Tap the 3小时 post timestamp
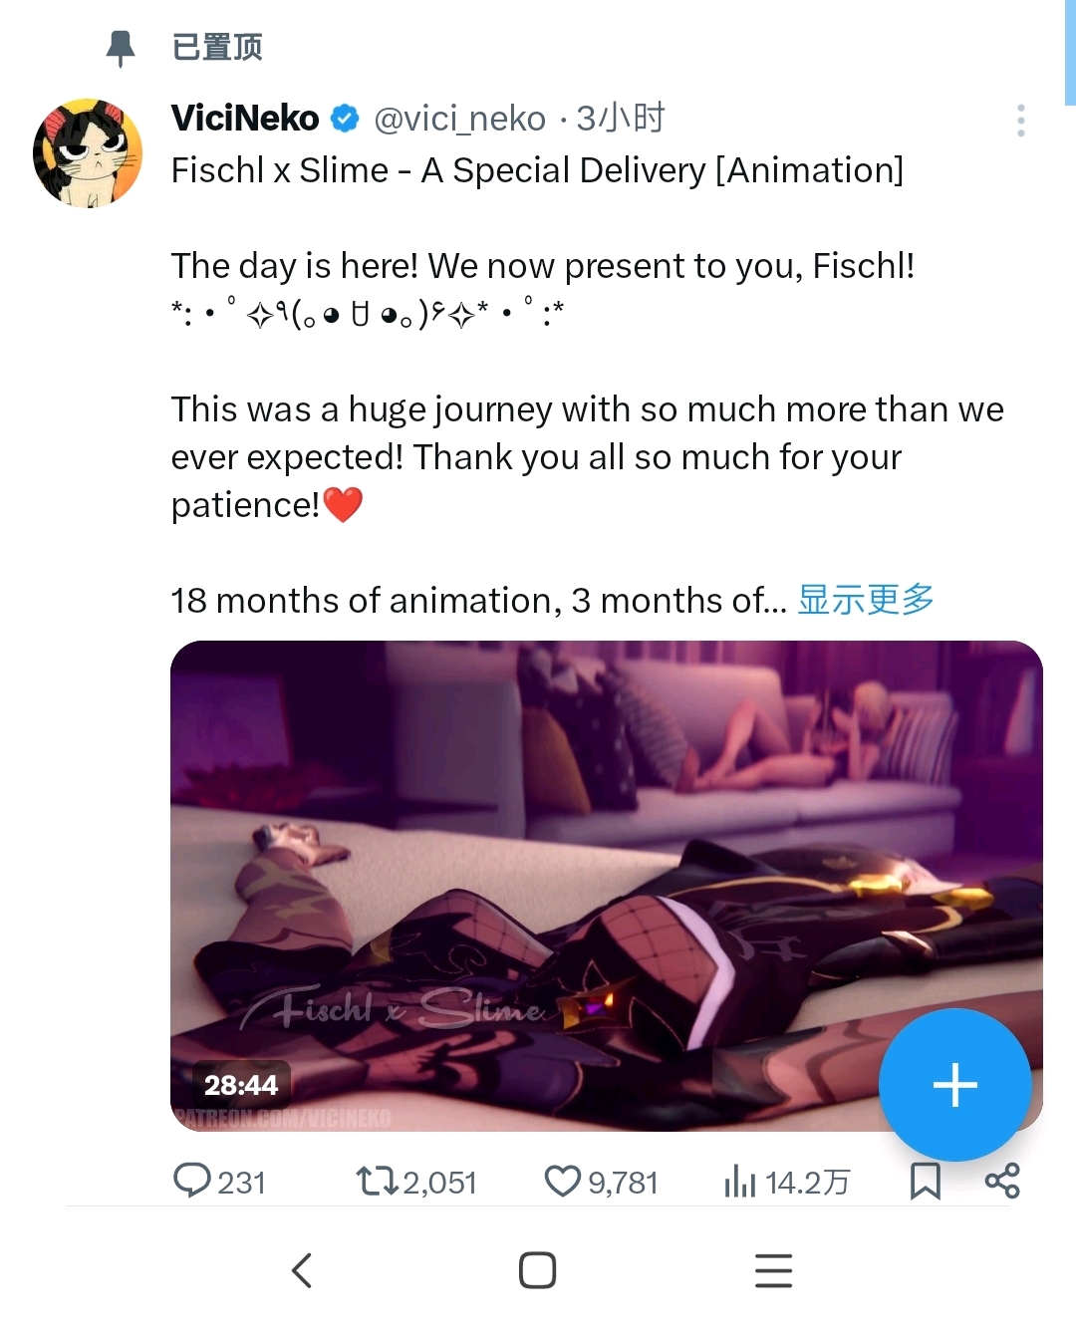The image size is (1076, 1335). 621,119
